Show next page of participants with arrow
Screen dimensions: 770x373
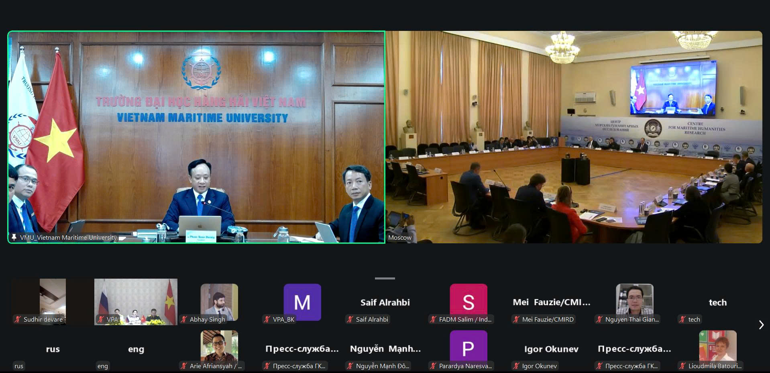(761, 325)
